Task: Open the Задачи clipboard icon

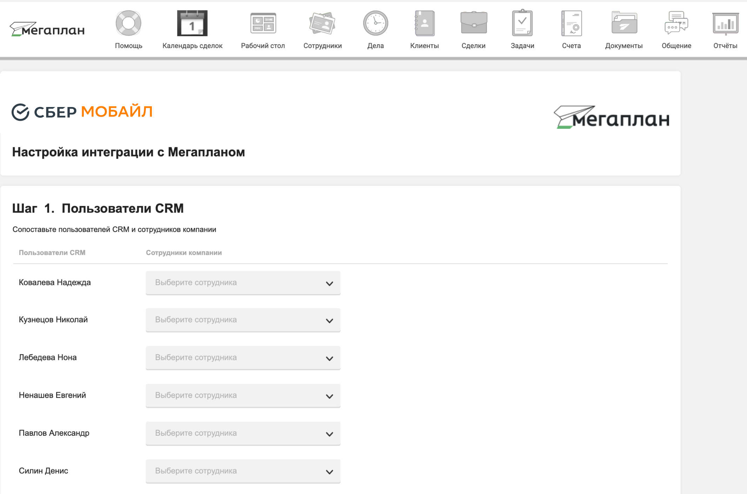Action: (522, 24)
